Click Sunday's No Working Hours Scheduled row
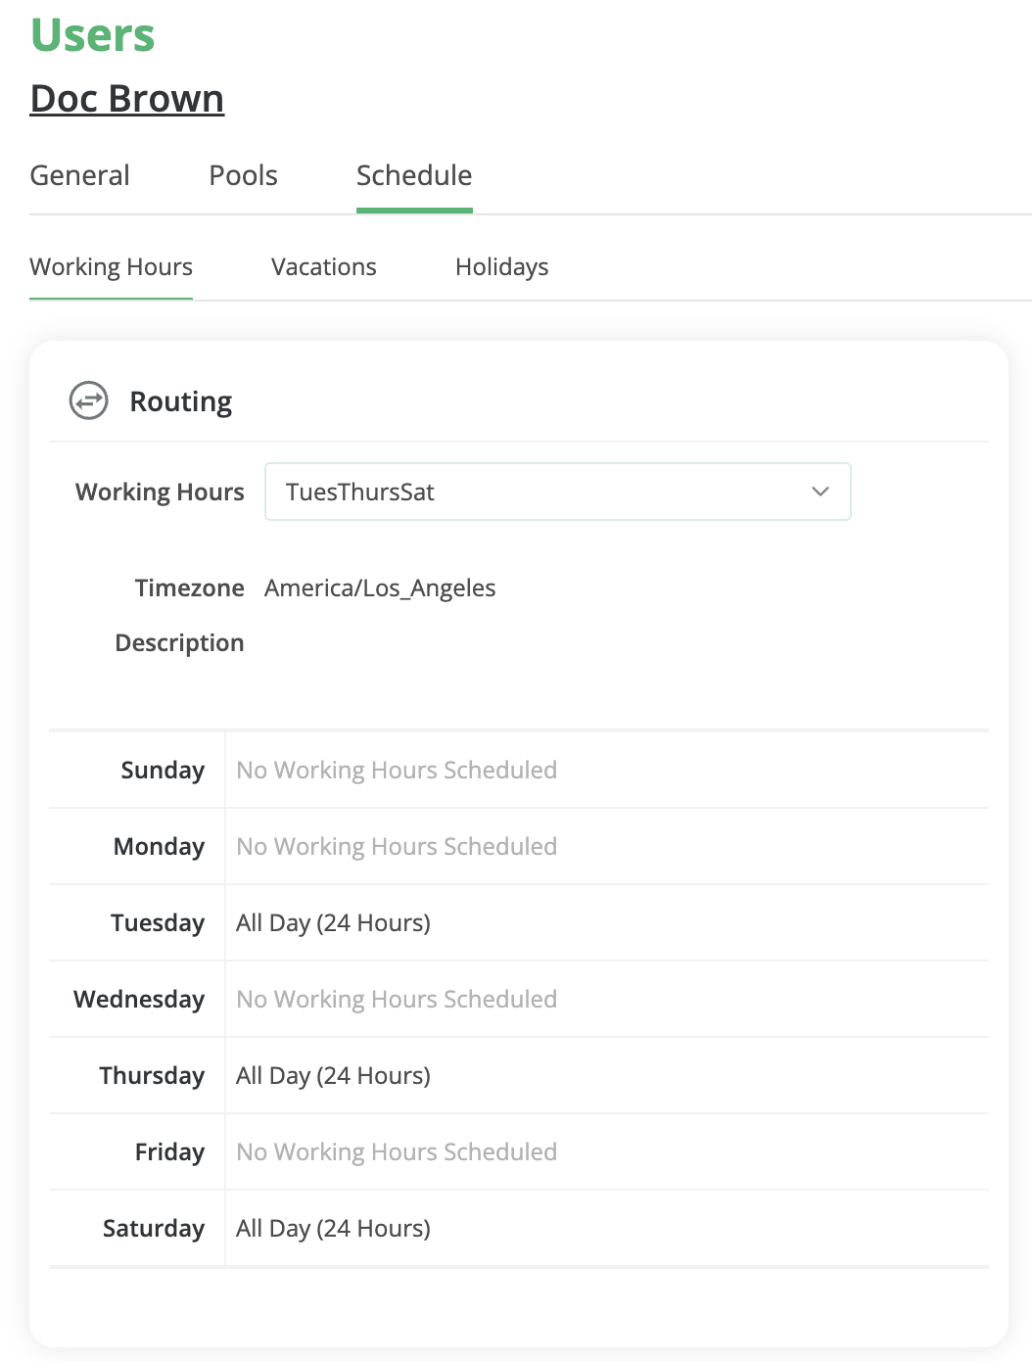 coord(396,770)
